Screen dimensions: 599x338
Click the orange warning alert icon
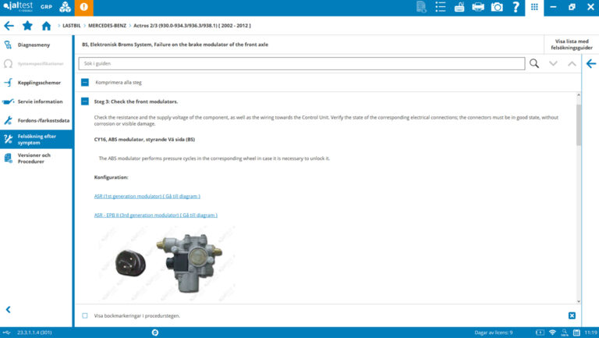pos(83,7)
